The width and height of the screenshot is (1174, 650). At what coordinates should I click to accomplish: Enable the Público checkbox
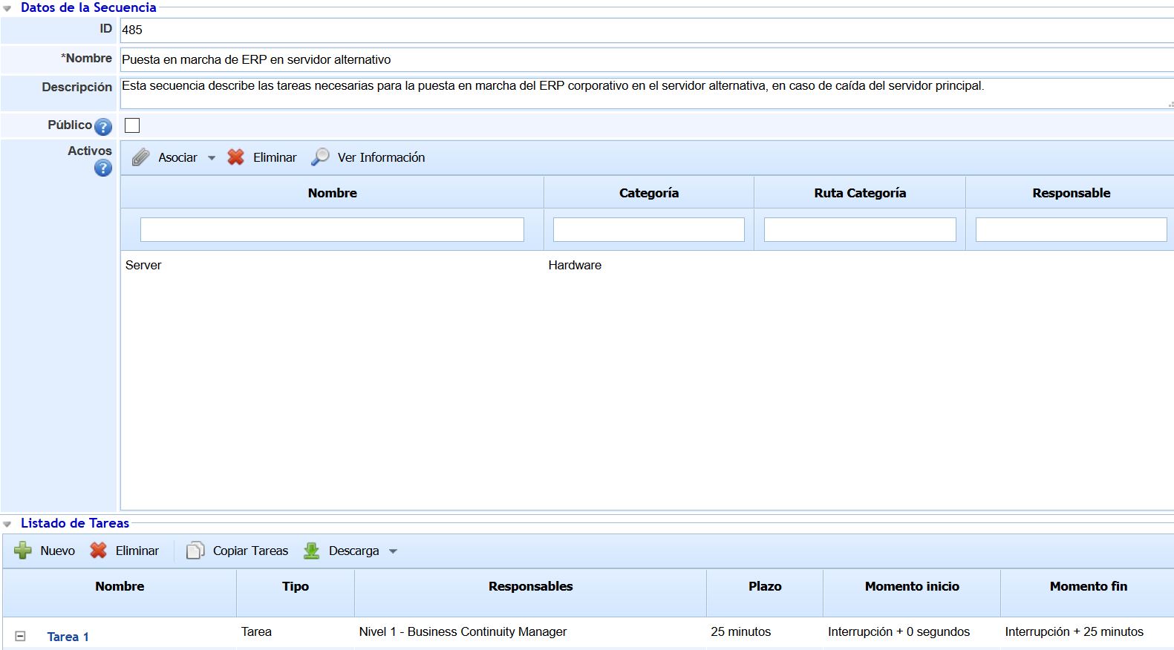(x=132, y=125)
